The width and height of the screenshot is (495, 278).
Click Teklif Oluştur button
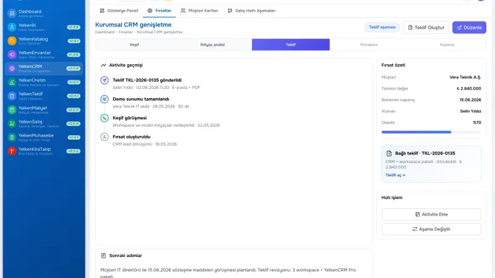[x=426, y=27]
